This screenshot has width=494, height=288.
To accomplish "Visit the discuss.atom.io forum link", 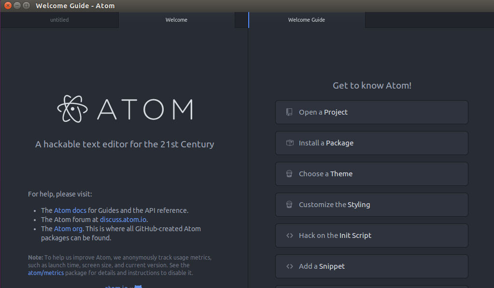I will coord(123,220).
